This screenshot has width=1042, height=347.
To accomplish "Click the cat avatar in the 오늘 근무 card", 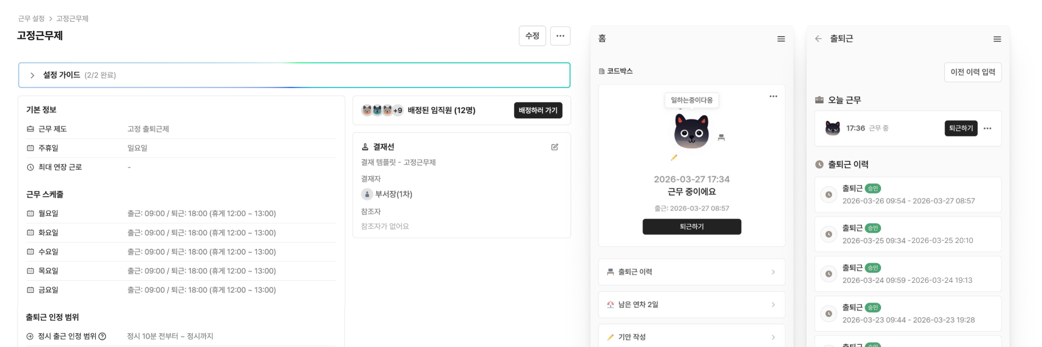I will pyautogui.click(x=833, y=128).
